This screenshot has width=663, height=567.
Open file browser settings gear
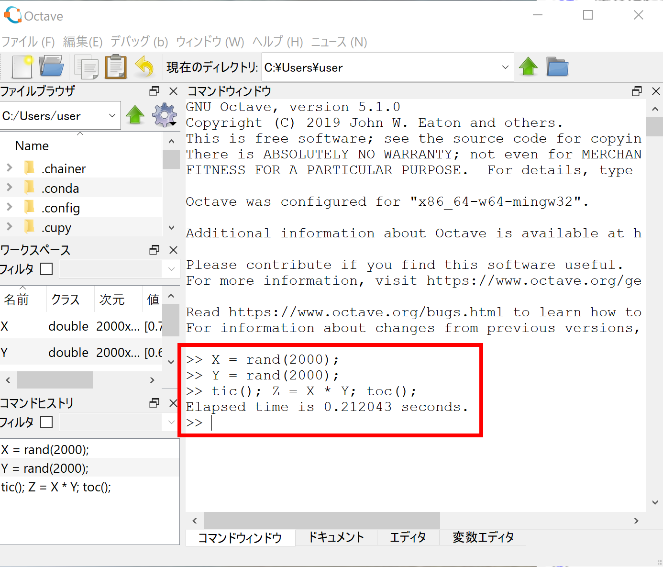(165, 115)
